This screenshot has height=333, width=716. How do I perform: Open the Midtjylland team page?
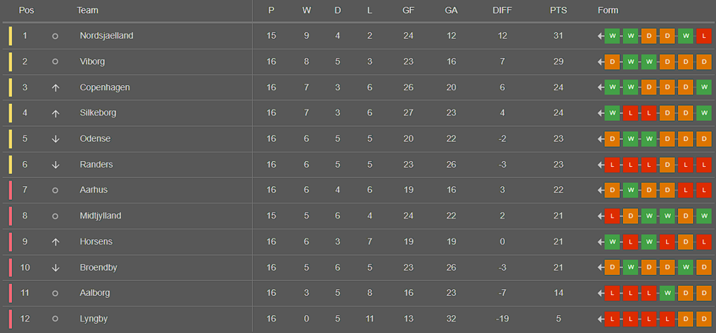tap(100, 216)
